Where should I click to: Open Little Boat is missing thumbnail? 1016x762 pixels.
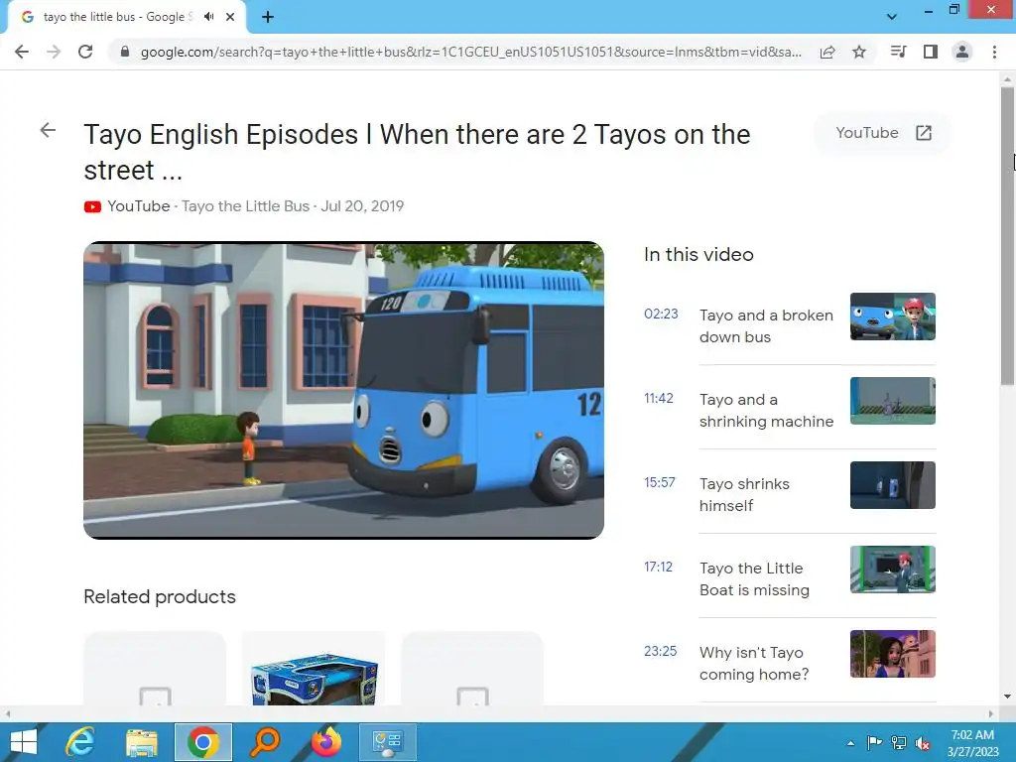click(x=892, y=569)
